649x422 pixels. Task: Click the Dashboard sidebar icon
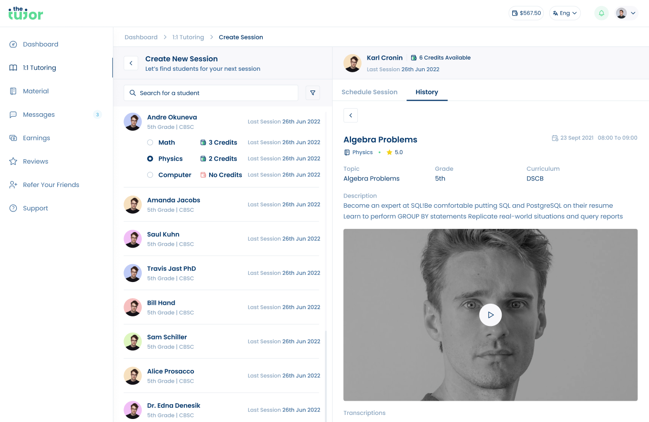point(13,44)
